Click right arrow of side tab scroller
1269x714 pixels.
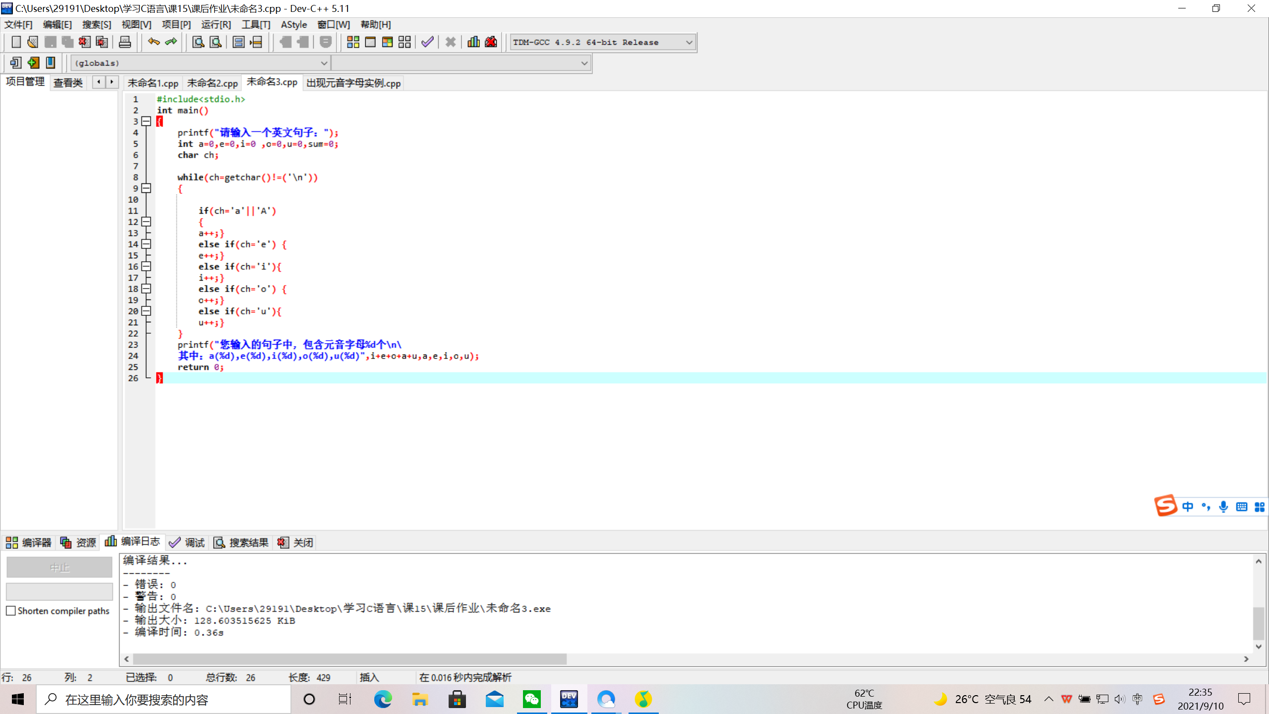pyautogui.click(x=112, y=82)
